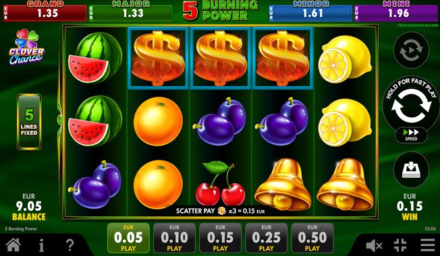This screenshot has height=256, width=440.
Task: Open the home icon in bottom bar
Action: click(x=13, y=245)
